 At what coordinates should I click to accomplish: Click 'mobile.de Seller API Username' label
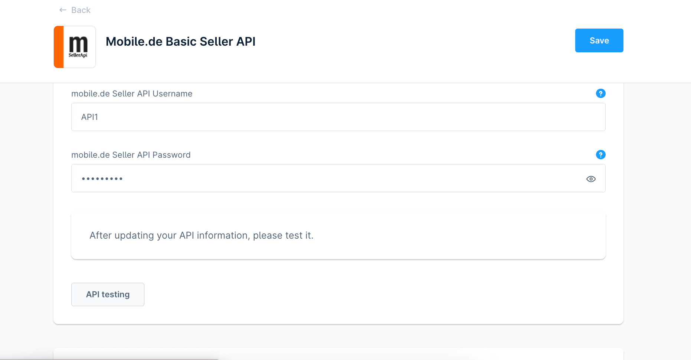pos(132,94)
